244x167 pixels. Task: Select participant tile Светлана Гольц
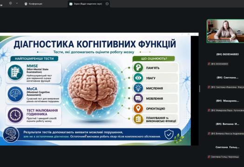coord(227,147)
